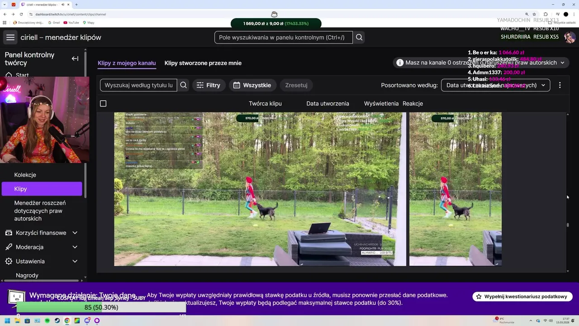
Task: View site information icon in address bar
Action: point(30,14)
